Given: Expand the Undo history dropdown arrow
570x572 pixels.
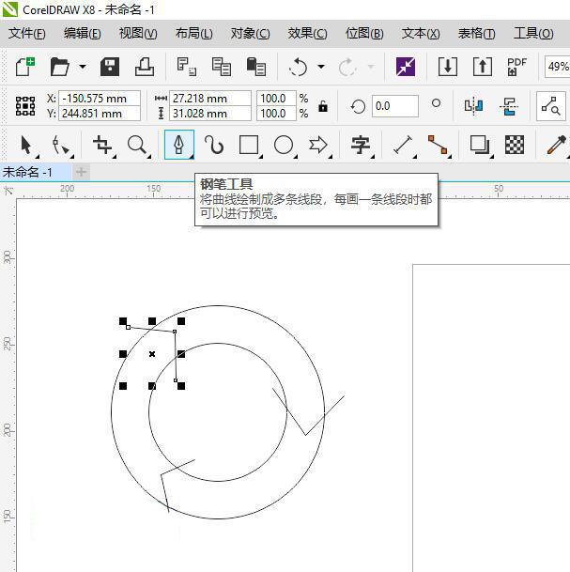Looking at the screenshot, I should (321, 67).
